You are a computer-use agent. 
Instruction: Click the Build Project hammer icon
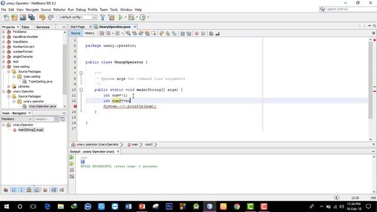coord(102,17)
